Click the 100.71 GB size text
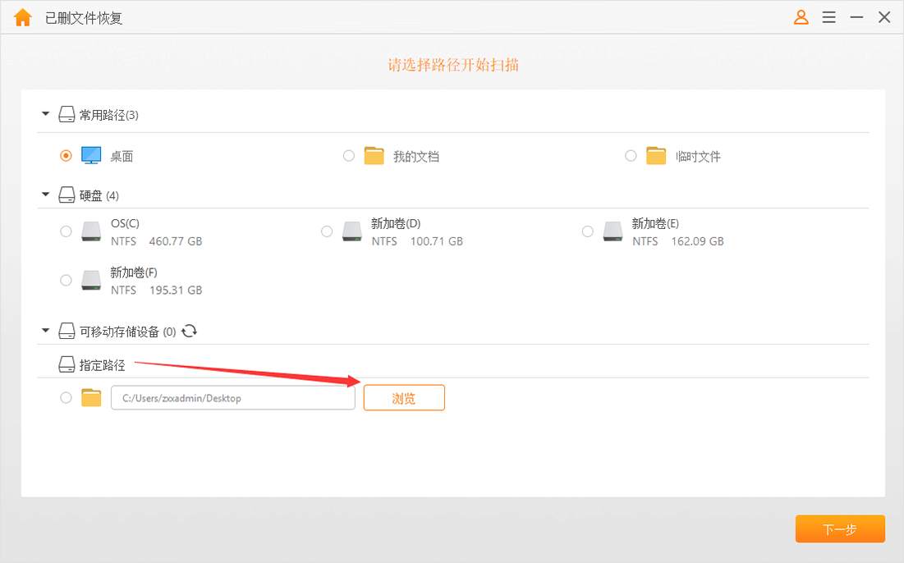The width and height of the screenshot is (904, 563). point(437,241)
